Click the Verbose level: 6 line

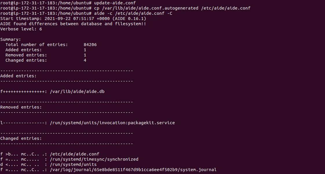(21, 29)
